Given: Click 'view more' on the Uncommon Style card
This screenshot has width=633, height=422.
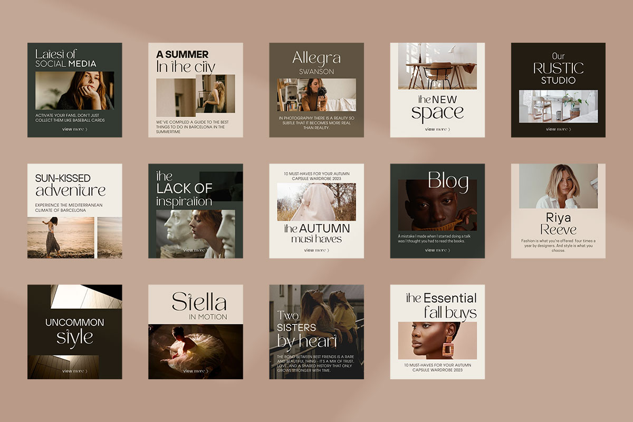Looking at the screenshot, I should click(74, 371).
